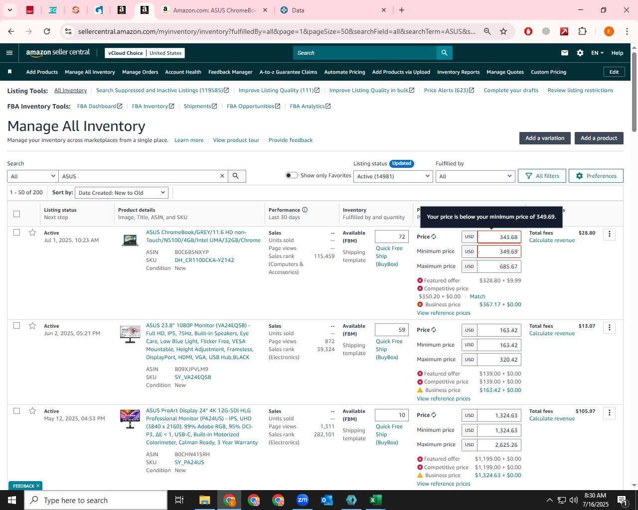Open browser extensions puzzle icon
The height and width of the screenshot is (510, 638).
coord(582,31)
